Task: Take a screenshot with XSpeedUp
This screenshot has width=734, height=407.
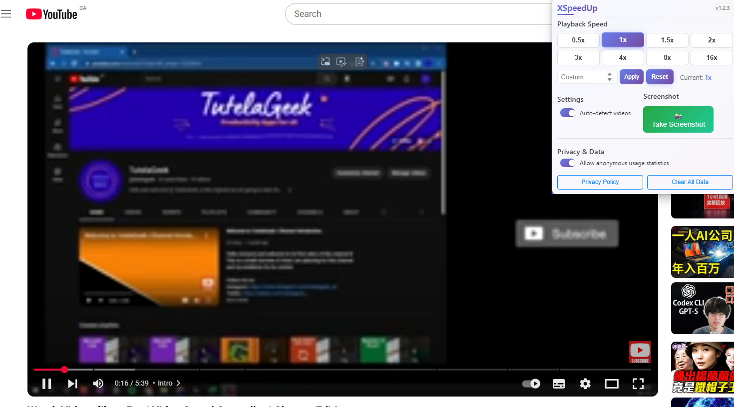Action: click(x=678, y=119)
